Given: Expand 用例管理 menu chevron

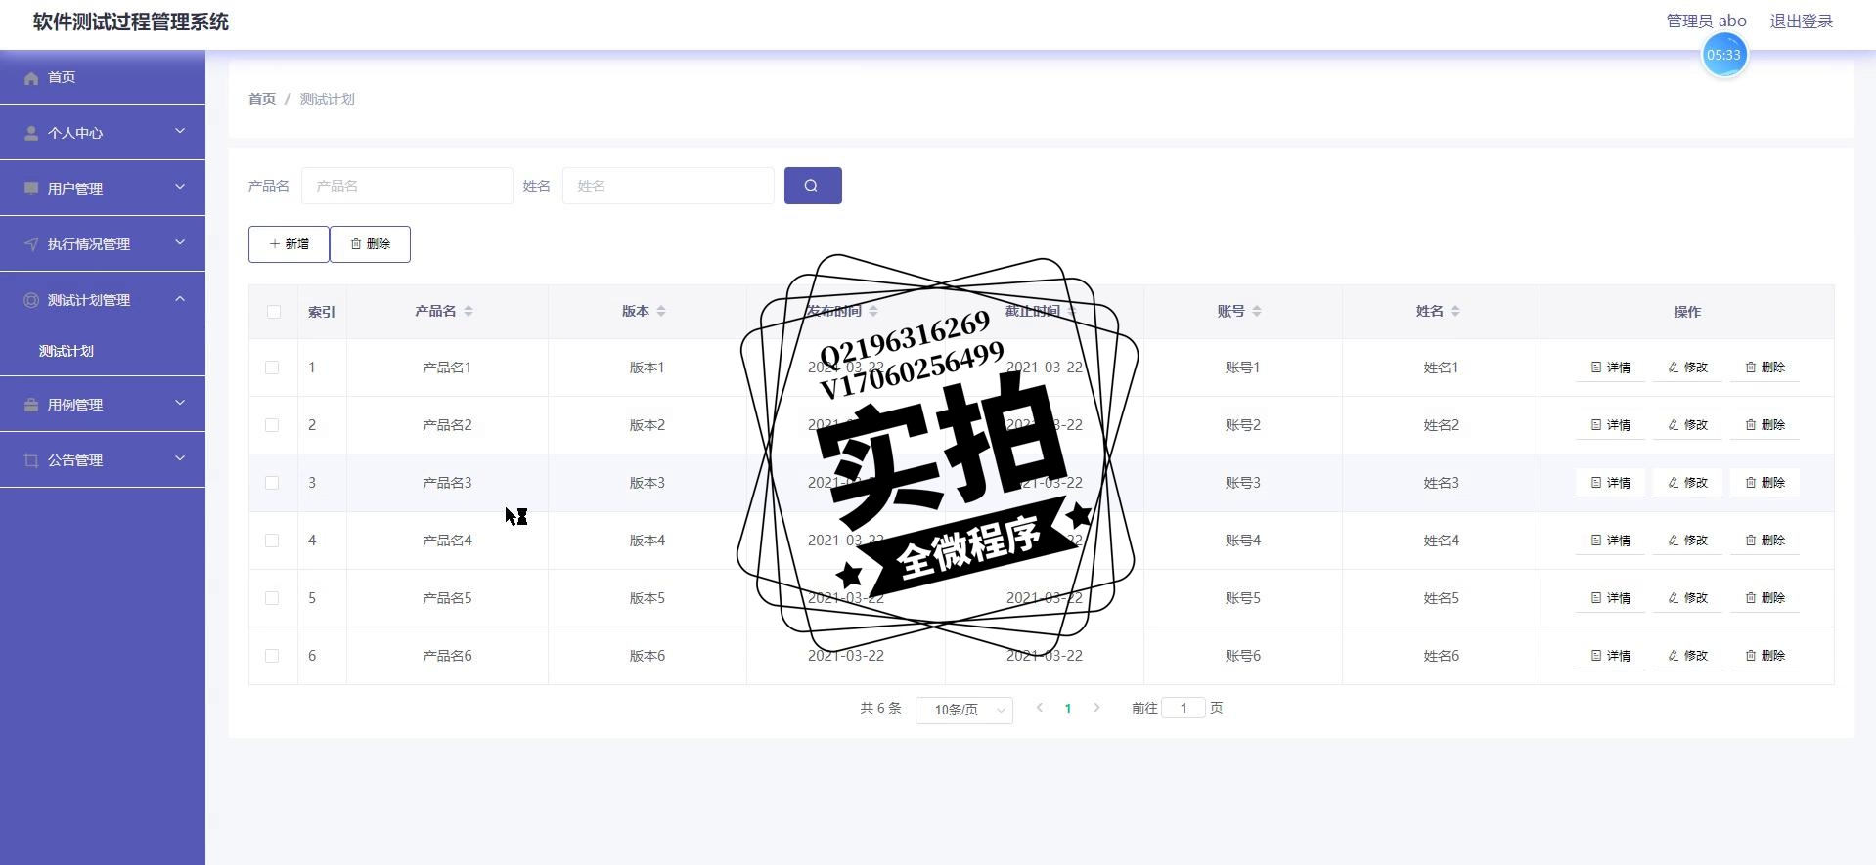Looking at the screenshot, I should [x=180, y=403].
